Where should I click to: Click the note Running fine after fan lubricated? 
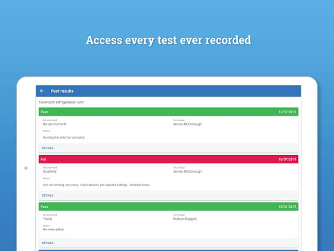[64, 137]
